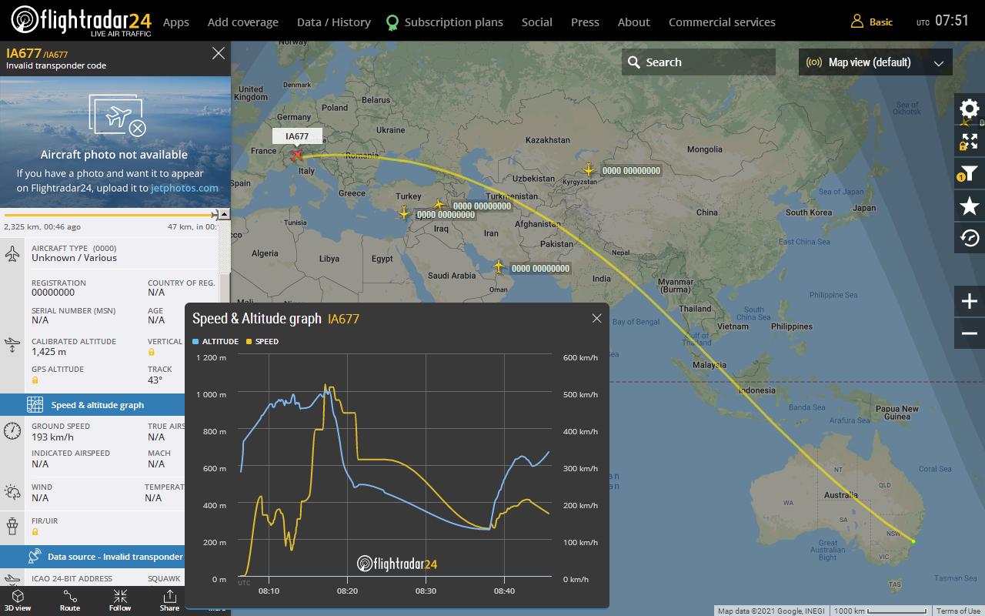
Task: Click the FIR/UIR control tower icon
Action: tap(12, 527)
